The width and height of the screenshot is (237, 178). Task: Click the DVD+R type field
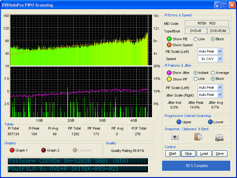tap(196, 31)
